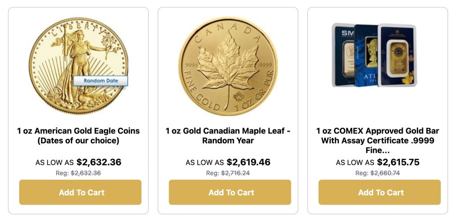Click the $2,632.36 bold sale price
Screen dimensions: 456x221
[x=99, y=162]
